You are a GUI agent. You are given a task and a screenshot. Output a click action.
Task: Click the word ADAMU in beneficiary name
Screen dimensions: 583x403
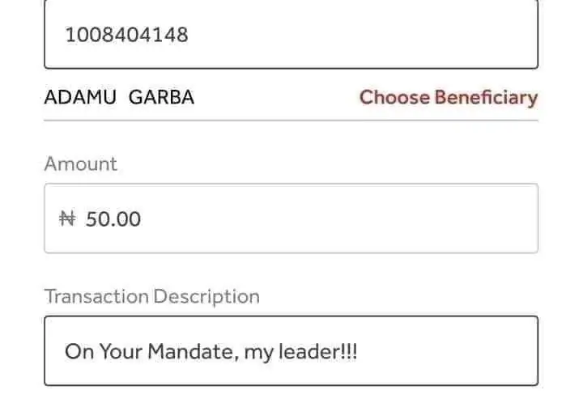[80, 98]
